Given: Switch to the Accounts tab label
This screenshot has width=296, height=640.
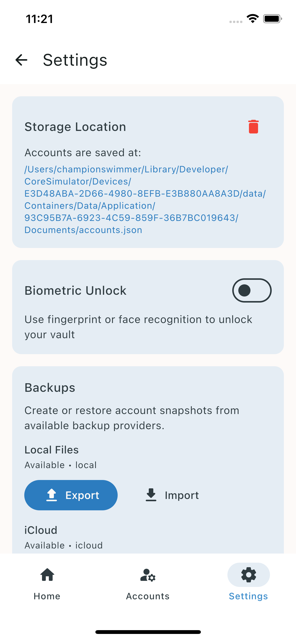Looking at the screenshot, I should click(x=148, y=596).
